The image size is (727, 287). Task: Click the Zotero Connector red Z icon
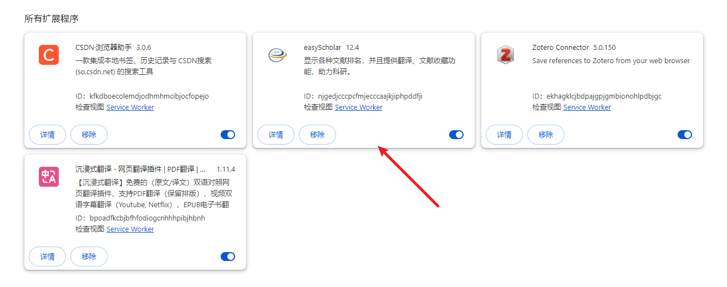click(x=505, y=54)
